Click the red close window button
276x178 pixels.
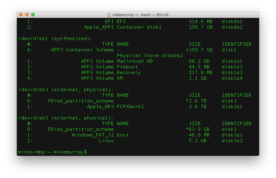(21, 15)
